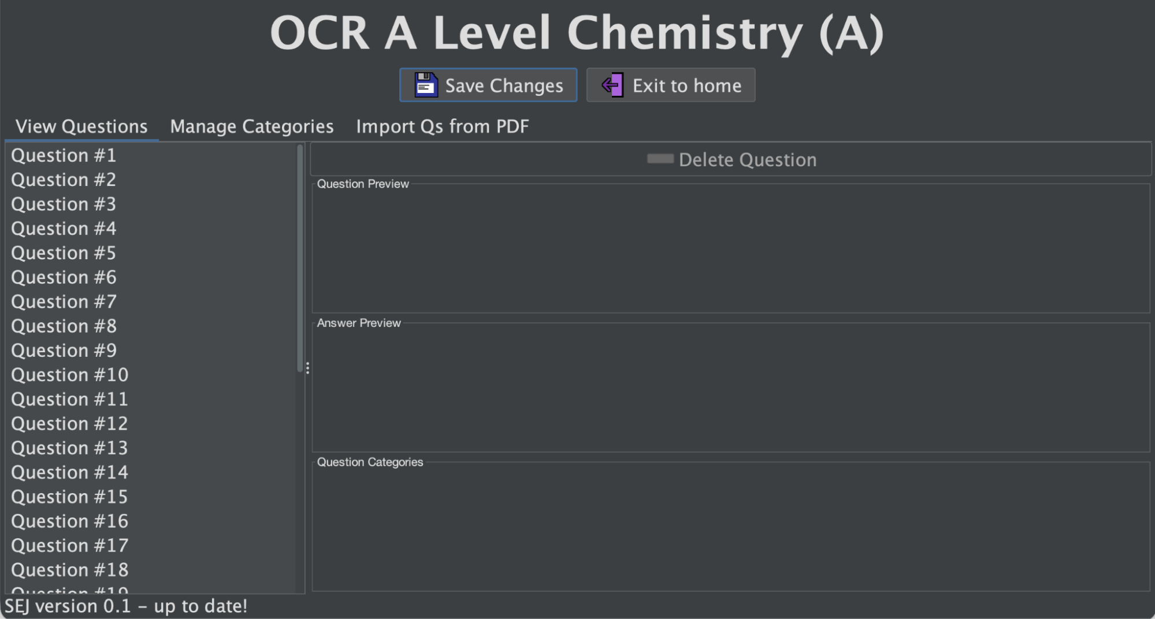Open the Import Qs from PDF tab
The height and width of the screenshot is (619, 1155).
(x=442, y=126)
